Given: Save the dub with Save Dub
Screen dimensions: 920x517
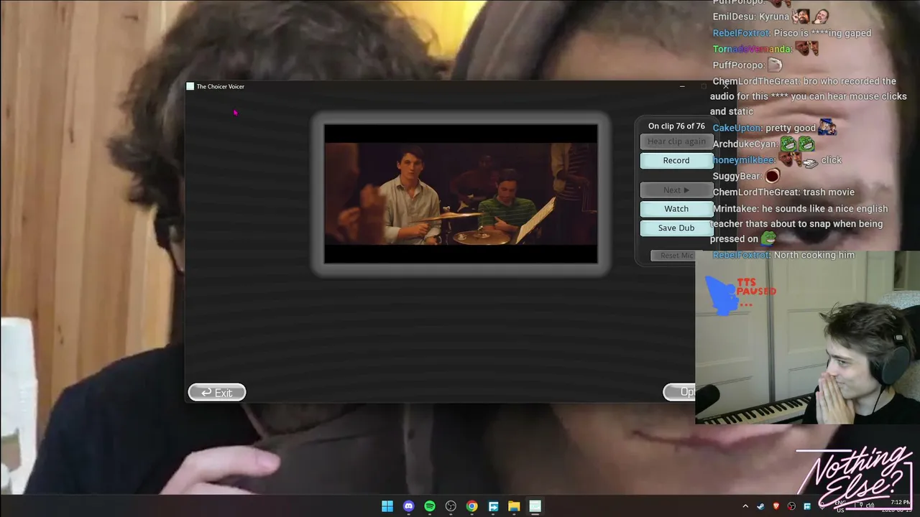Looking at the screenshot, I should [x=676, y=228].
